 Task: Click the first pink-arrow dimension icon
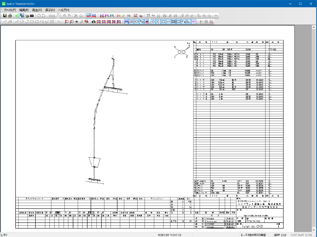point(102,15)
